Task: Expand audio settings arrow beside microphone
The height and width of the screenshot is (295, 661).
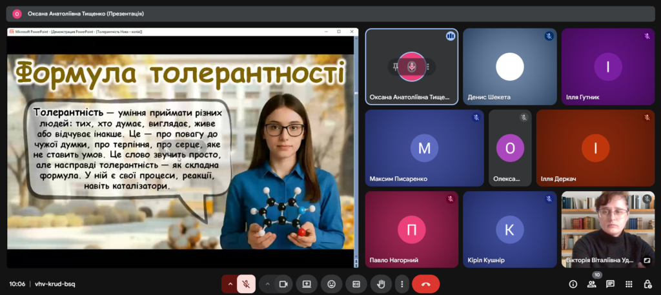Action: 230,284
